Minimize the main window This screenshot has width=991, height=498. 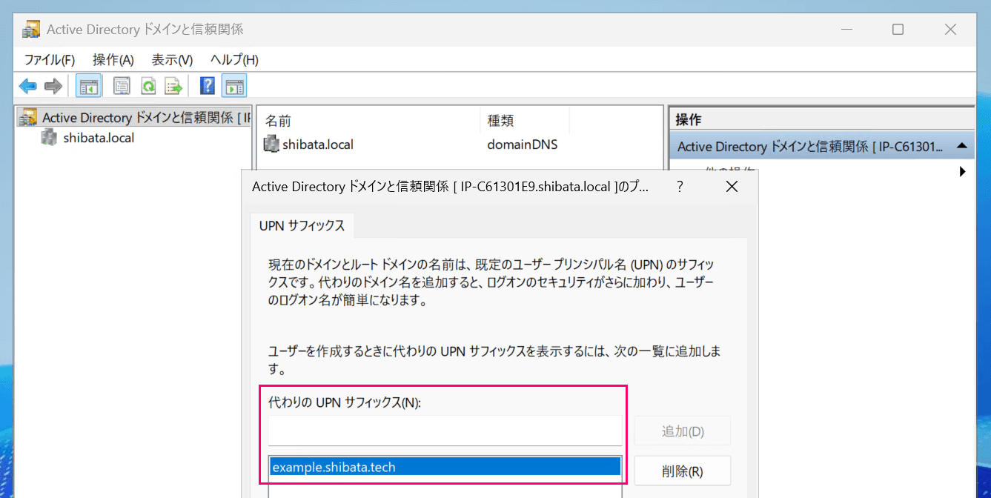coord(846,30)
